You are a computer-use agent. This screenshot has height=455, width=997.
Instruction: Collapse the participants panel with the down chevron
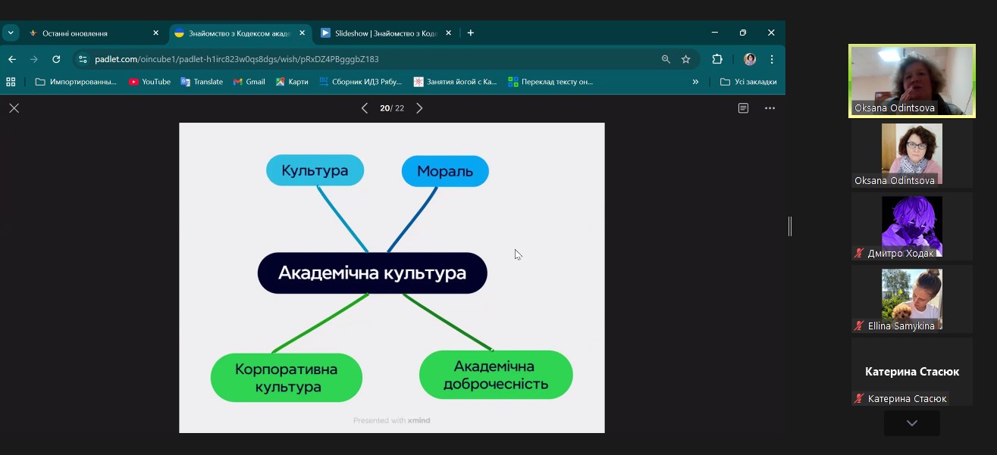point(911,423)
